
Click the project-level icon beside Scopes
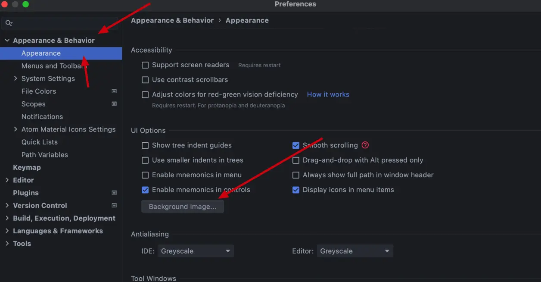[114, 104]
